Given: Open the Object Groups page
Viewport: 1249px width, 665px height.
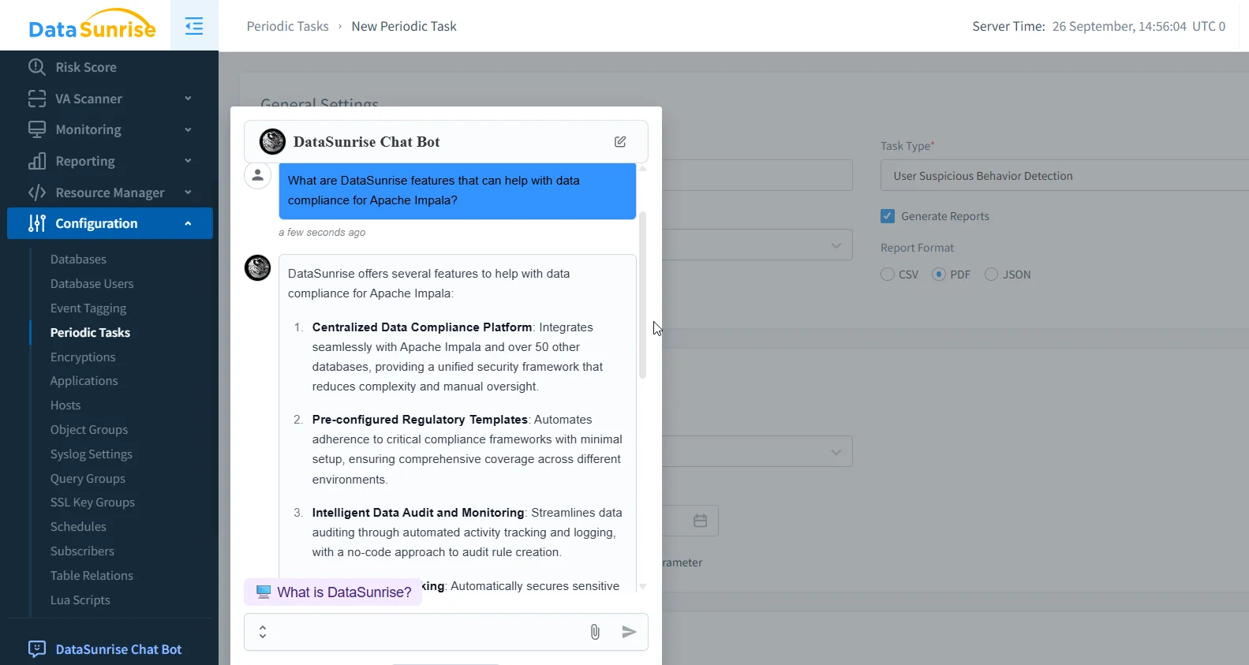Looking at the screenshot, I should click(x=89, y=430).
